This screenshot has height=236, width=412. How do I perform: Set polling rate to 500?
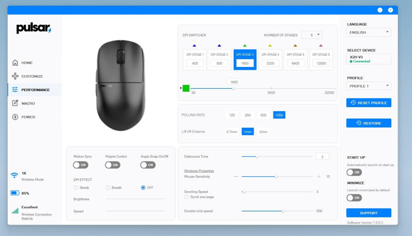pos(263,115)
